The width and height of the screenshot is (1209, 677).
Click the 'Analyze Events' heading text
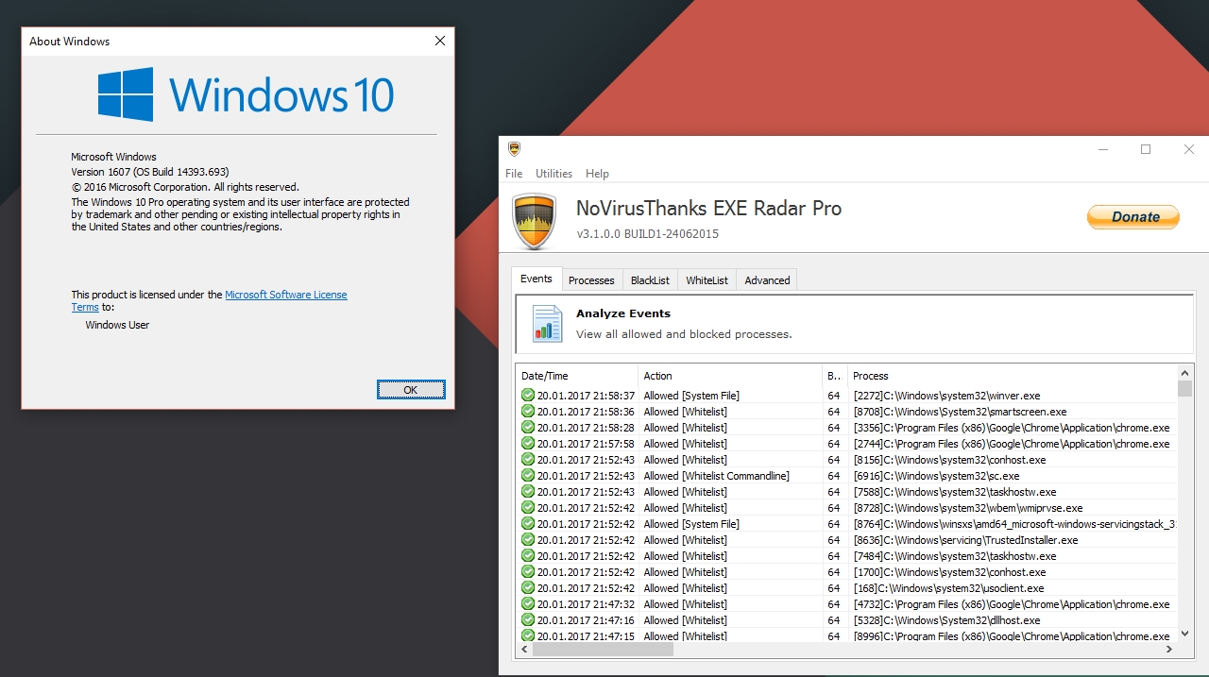623,313
